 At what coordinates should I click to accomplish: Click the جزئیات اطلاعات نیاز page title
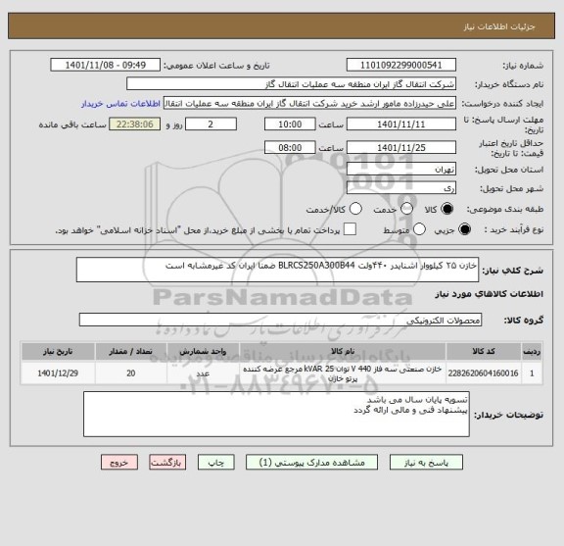pyautogui.click(x=499, y=26)
